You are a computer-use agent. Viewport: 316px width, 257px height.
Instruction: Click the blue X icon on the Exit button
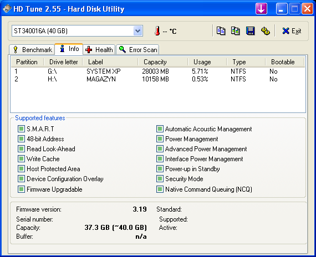pyautogui.click(x=286, y=31)
